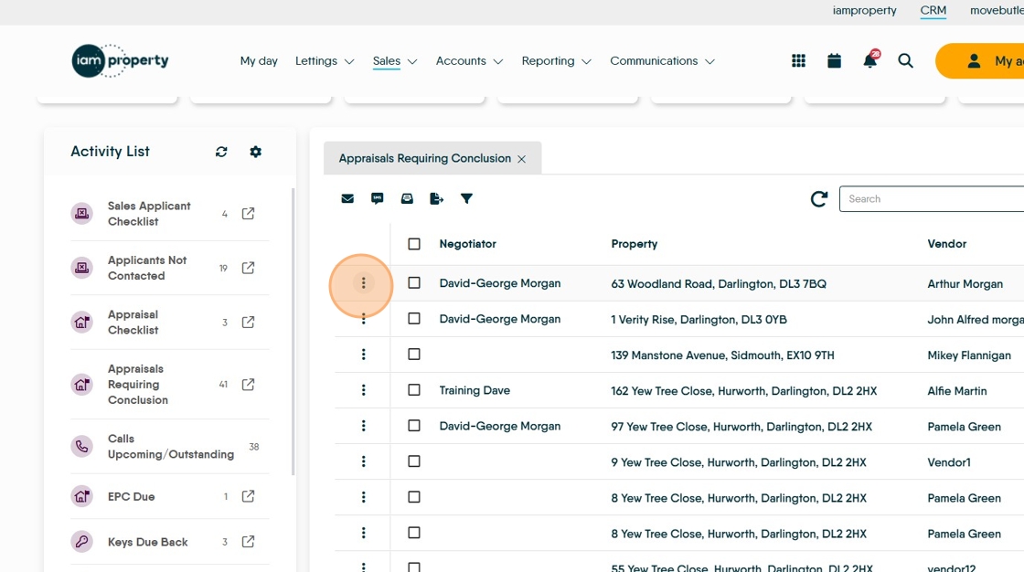The width and height of the screenshot is (1024, 572).
Task: Open the calendar icon in header
Action: pos(834,60)
